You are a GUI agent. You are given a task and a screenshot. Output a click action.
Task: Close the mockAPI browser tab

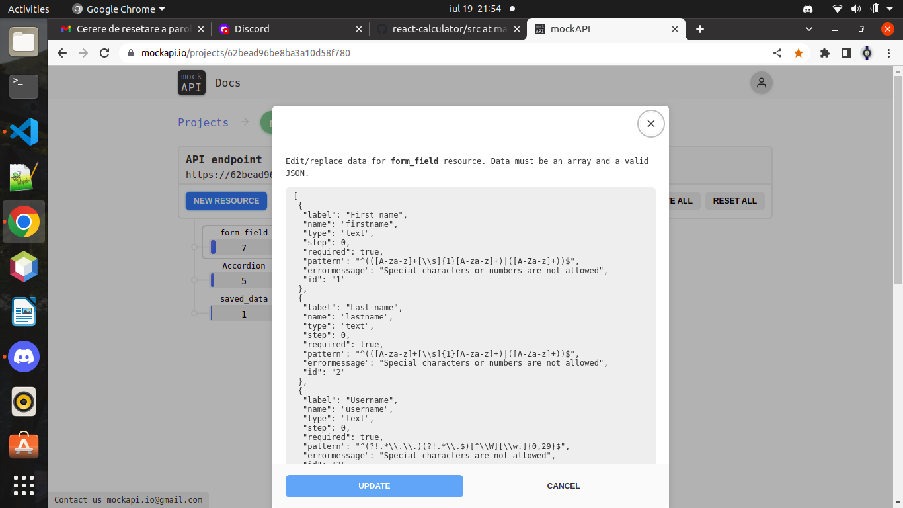tap(675, 29)
